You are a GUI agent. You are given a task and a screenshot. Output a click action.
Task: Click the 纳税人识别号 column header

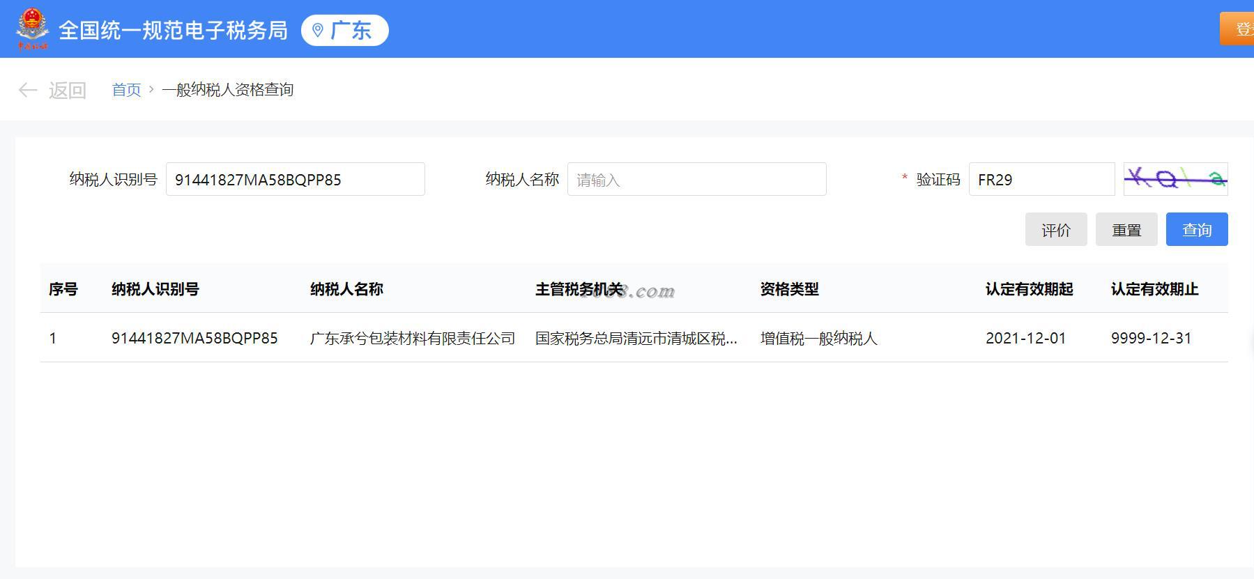click(x=155, y=289)
